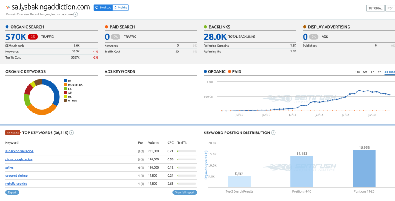Select the All Time range
This screenshot has width=395, height=201.
(390, 72)
